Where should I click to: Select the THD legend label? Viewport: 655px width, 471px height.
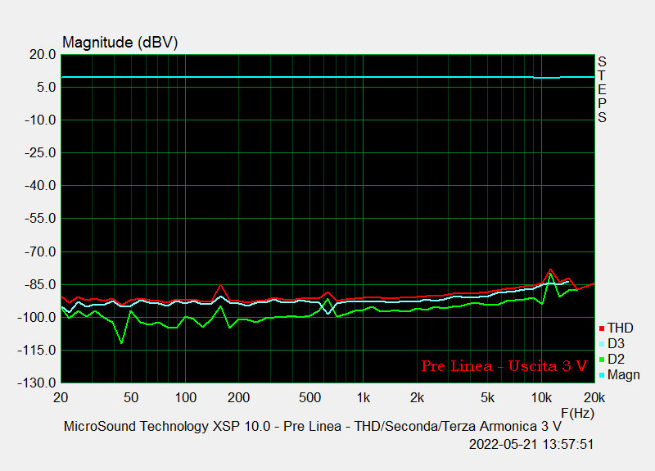(x=621, y=328)
